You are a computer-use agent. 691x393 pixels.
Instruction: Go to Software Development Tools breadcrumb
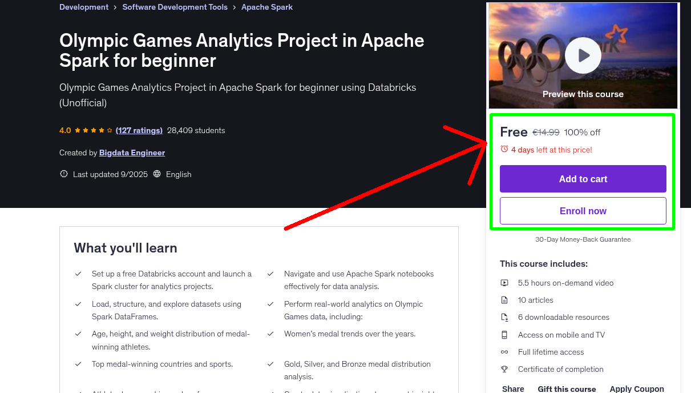pos(175,7)
